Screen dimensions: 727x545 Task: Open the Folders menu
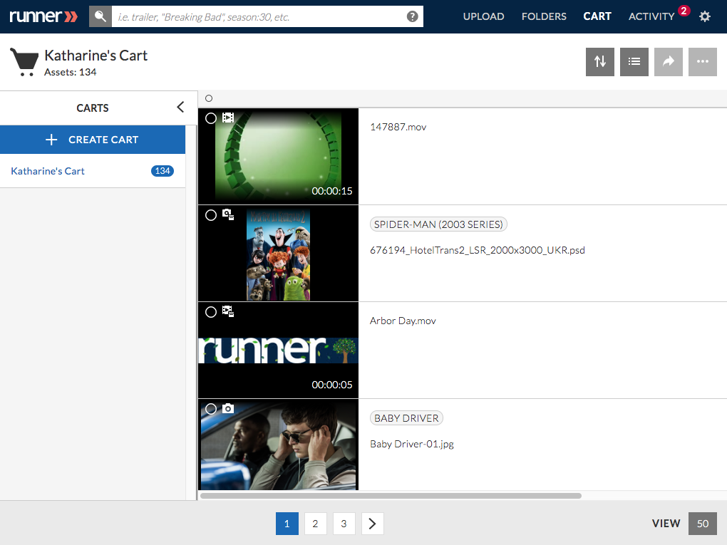tap(544, 16)
